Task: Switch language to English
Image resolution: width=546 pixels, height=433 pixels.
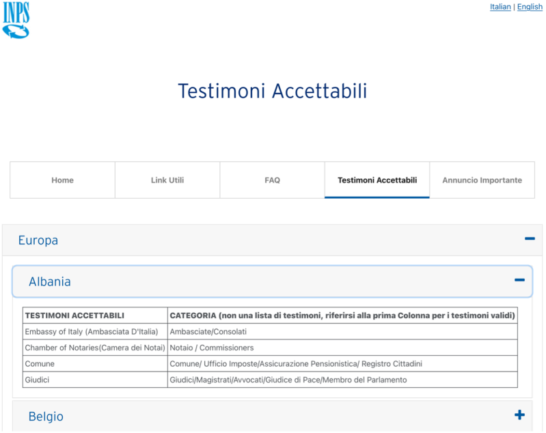Action: tap(530, 7)
